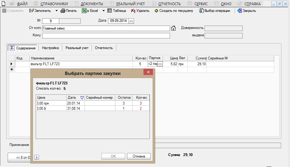Click the Примечание note field
The width and height of the screenshot is (290, 167).
[x=218, y=145]
